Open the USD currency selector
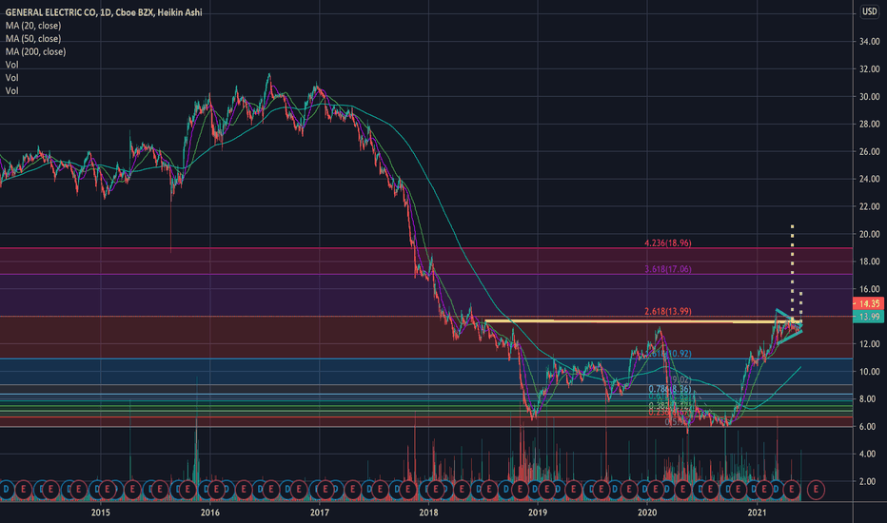 [x=870, y=11]
